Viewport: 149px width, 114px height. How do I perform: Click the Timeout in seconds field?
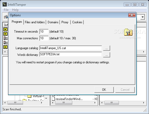coord(44,32)
